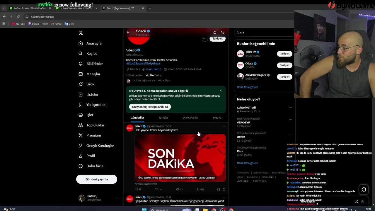Follow Odatv account

point(285,65)
